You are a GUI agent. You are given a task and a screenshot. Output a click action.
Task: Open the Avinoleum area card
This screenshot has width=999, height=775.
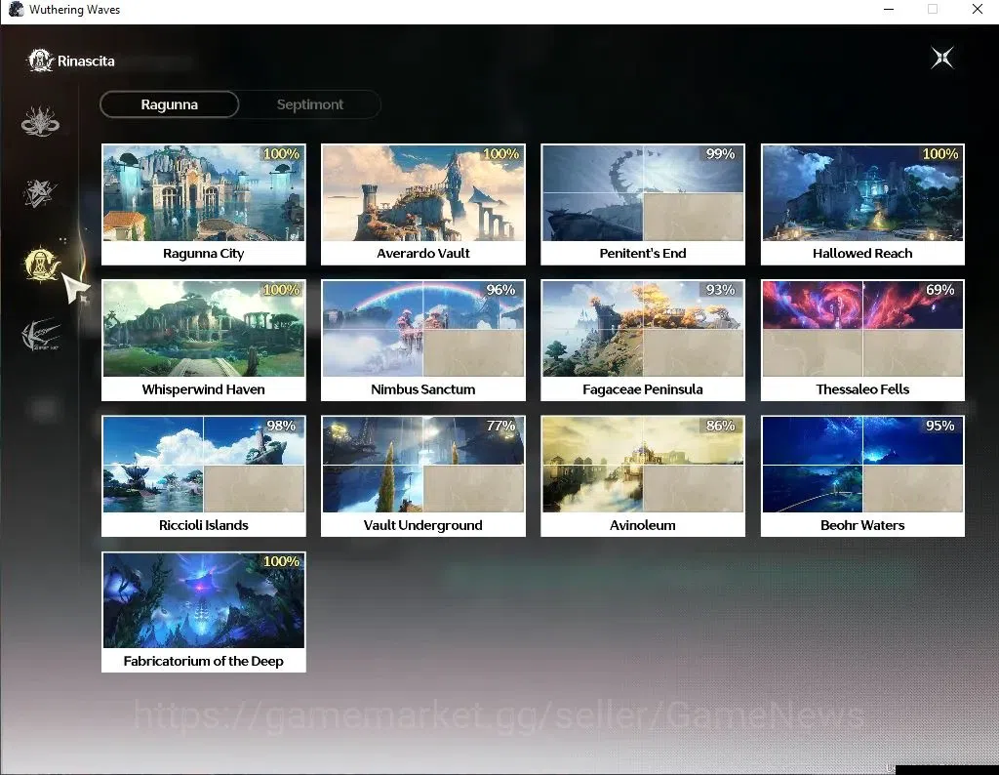tap(643, 476)
